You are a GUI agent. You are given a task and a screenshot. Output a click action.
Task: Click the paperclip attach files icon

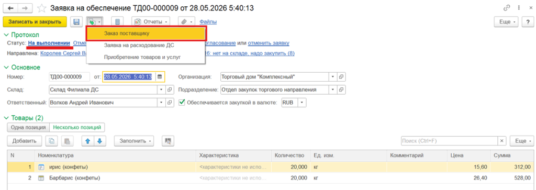point(186,22)
